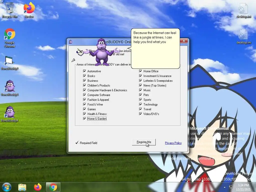Toggle the Health & Fitness checkbox
The width and height of the screenshot is (256, 192).
tap(84, 114)
